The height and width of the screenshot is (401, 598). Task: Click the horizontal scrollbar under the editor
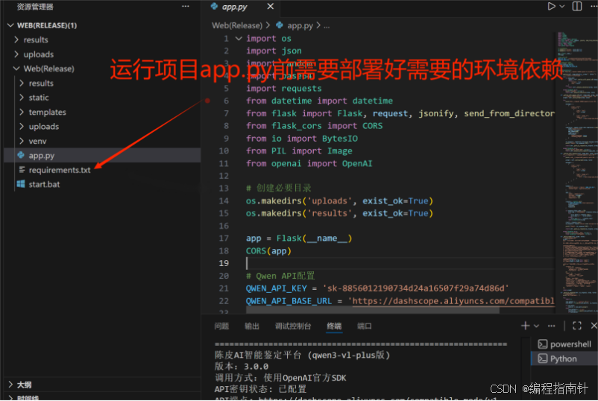(373, 310)
